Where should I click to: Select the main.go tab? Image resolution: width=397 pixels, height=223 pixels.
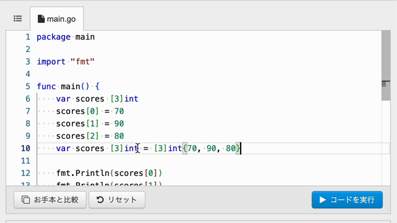point(56,19)
